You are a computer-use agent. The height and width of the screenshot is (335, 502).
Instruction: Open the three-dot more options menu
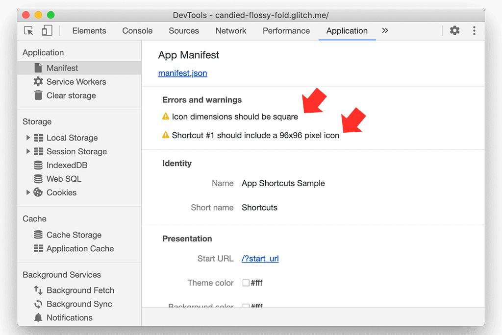474,30
